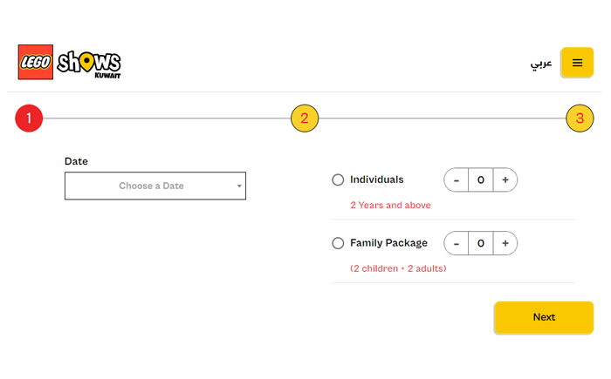Image resolution: width=611 pixels, height=379 pixels.
Task: Increase Individuals ticket count with plus
Action: [x=505, y=180]
